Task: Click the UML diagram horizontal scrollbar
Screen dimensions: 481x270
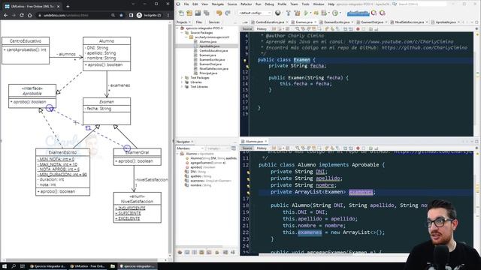Action: click(x=83, y=259)
